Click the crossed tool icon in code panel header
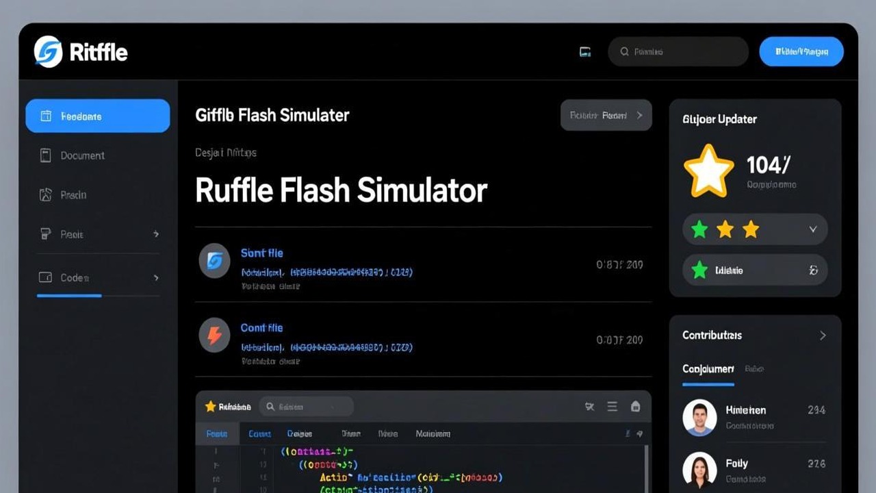This screenshot has height=493, width=876. pos(589,407)
